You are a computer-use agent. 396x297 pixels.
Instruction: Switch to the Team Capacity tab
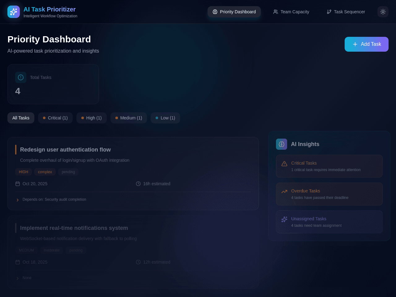[291, 12]
